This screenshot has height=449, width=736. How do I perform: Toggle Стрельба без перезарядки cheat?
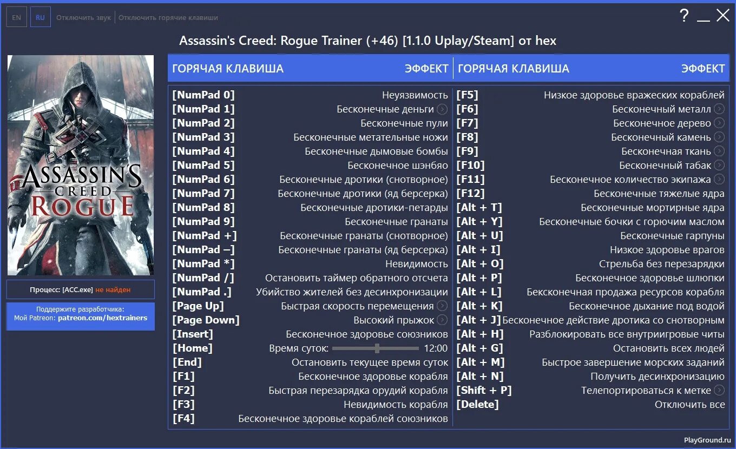(662, 264)
